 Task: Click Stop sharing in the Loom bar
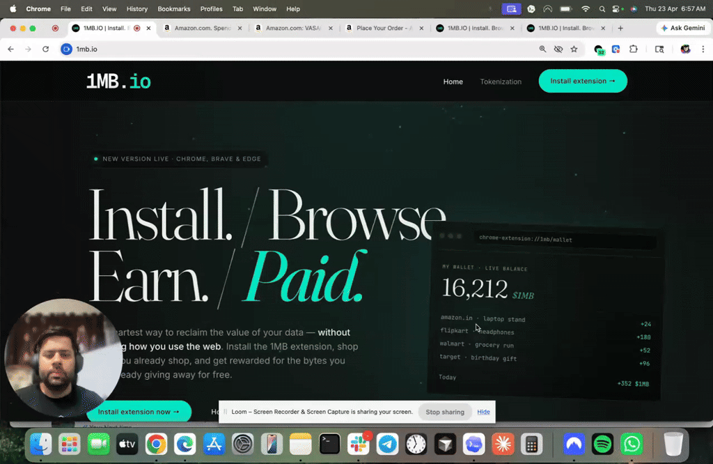coord(445,412)
